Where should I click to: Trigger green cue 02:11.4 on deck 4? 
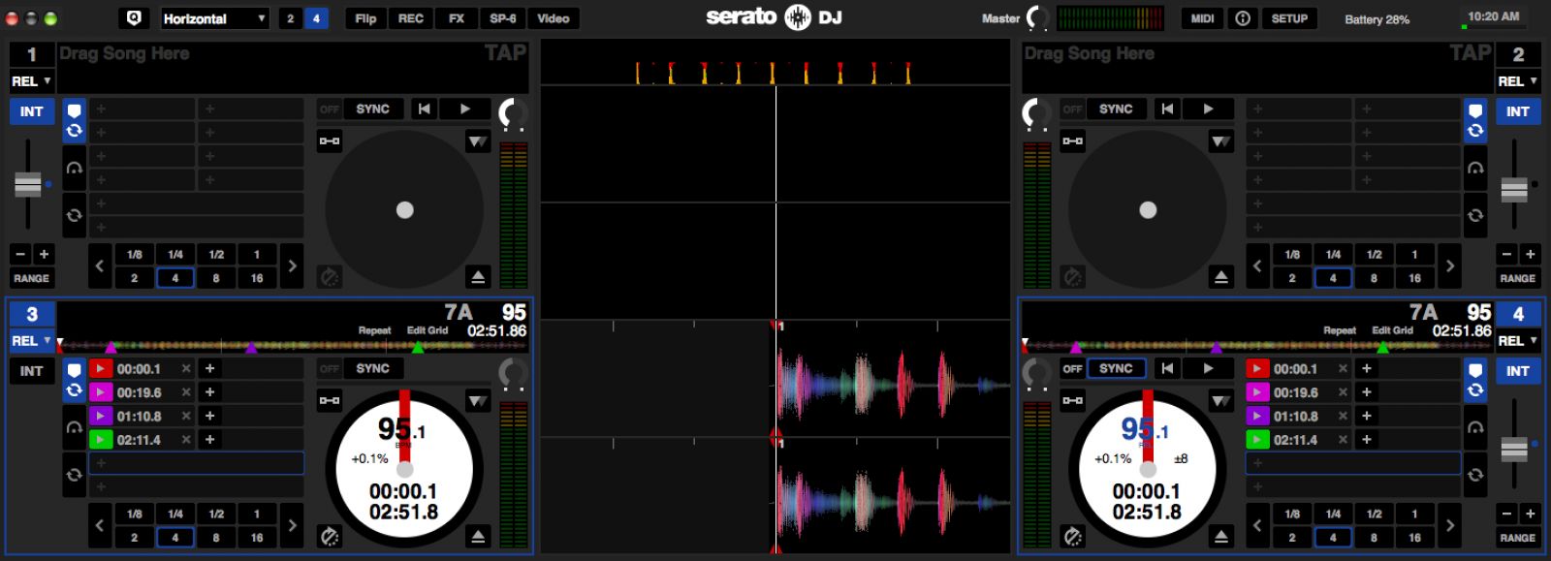(x=1257, y=439)
